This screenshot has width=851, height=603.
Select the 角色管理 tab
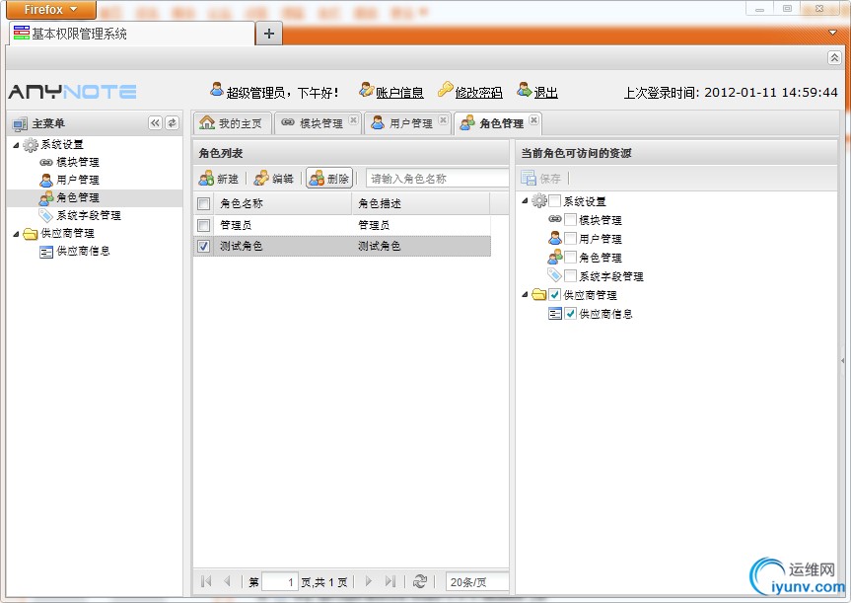pyautogui.click(x=498, y=123)
